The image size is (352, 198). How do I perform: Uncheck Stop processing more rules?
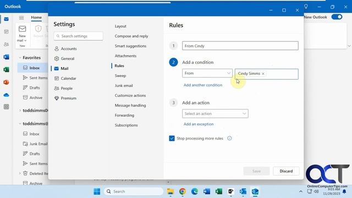click(172, 138)
